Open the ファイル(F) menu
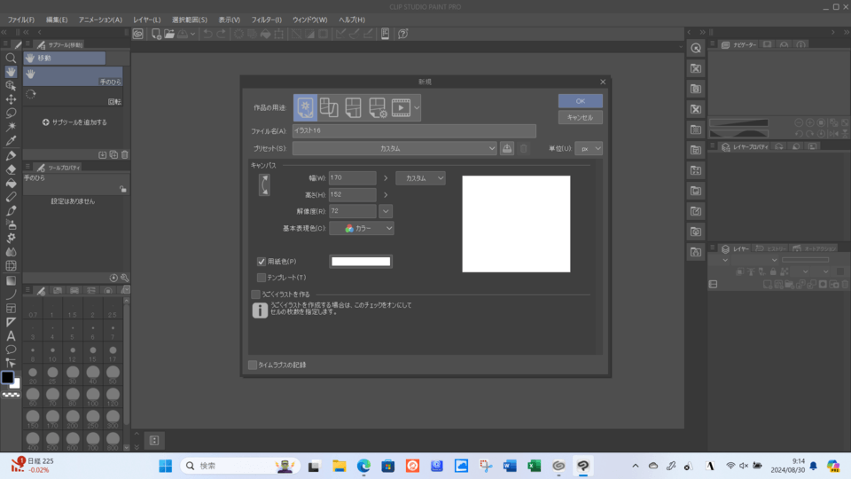The width and height of the screenshot is (851, 479). [x=21, y=20]
